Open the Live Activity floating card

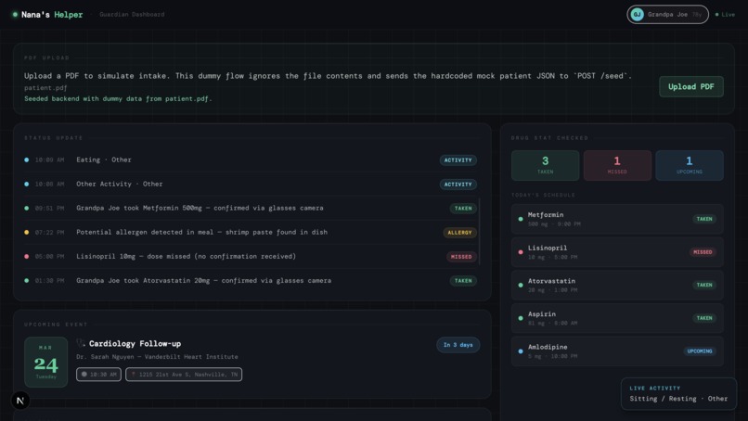(x=678, y=394)
